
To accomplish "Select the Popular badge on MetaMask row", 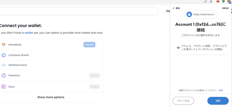I will pyautogui.click(x=89, y=44).
